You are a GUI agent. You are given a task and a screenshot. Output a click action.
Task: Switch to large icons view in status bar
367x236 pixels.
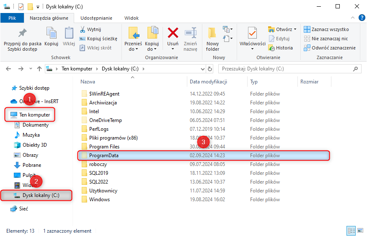[x=360, y=231]
